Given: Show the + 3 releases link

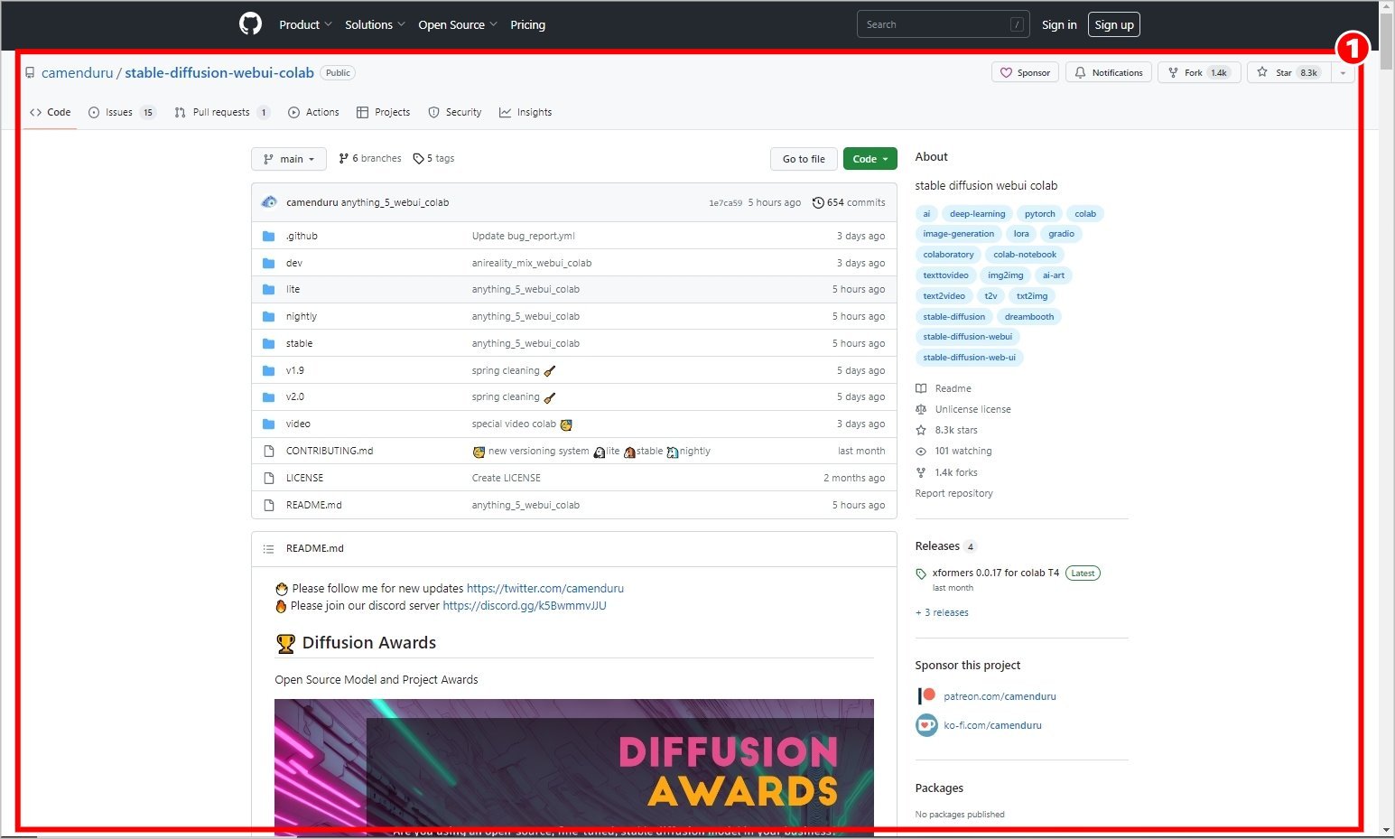Looking at the screenshot, I should tap(942, 612).
